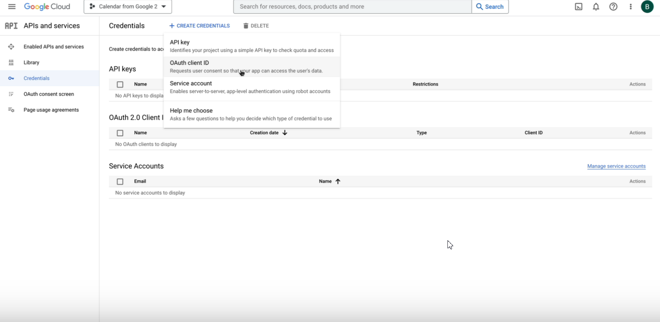Go to Google Cloud home logo
Image resolution: width=660 pixels, height=322 pixels.
coord(47,7)
